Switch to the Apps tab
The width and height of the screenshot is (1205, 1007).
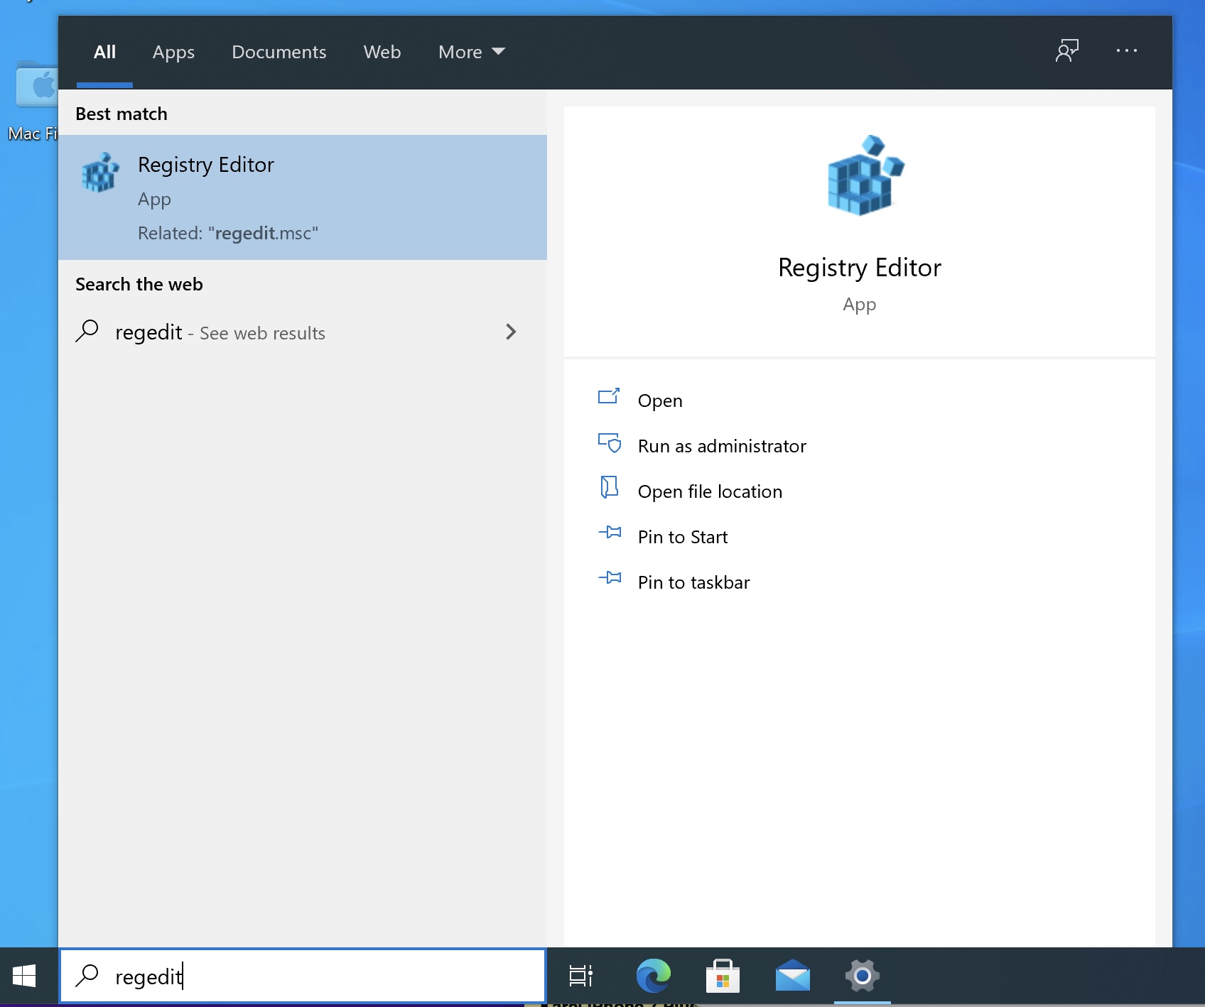pyautogui.click(x=173, y=52)
